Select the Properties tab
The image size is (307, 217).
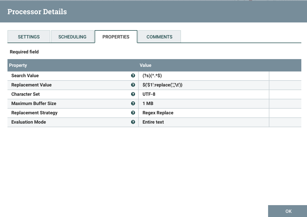click(116, 37)
